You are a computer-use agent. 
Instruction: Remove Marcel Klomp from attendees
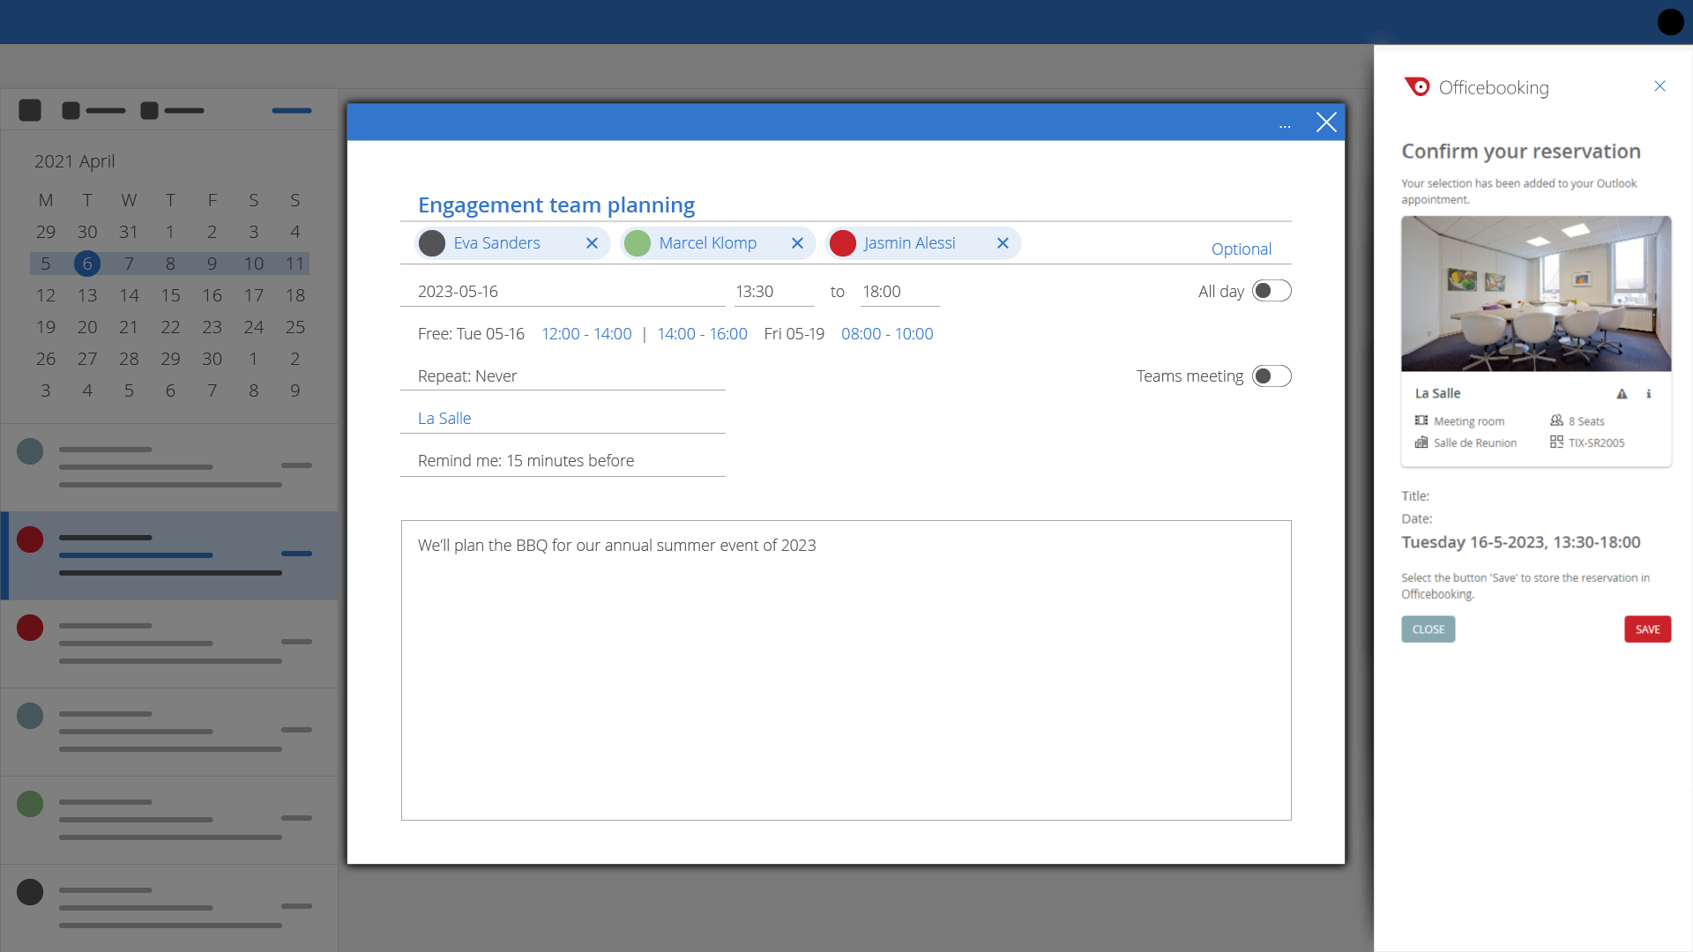tap(797, 243)
